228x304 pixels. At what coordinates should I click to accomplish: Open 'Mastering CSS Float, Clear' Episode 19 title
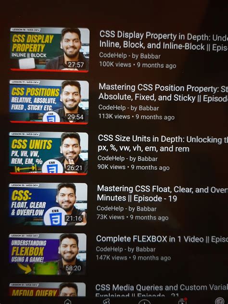[x=162, y=193]
